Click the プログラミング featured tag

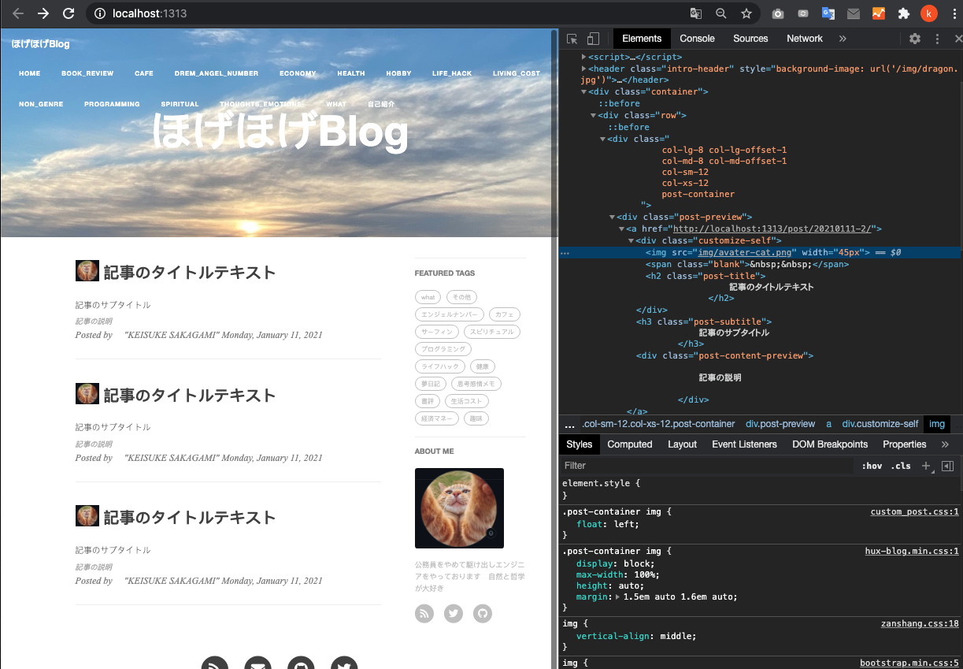point(443,349)
